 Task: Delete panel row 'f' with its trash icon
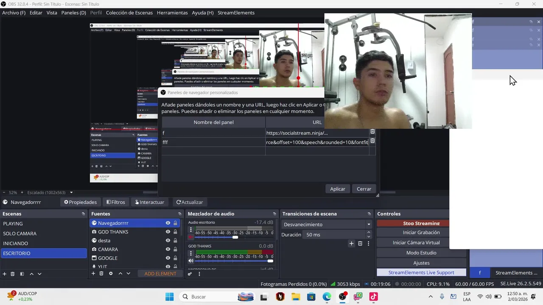[372, 132]
